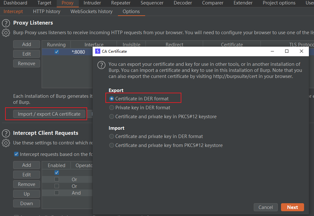Open Project options tab
The height and width of the screenshot is (216, 314).
(x=279, y=3)
